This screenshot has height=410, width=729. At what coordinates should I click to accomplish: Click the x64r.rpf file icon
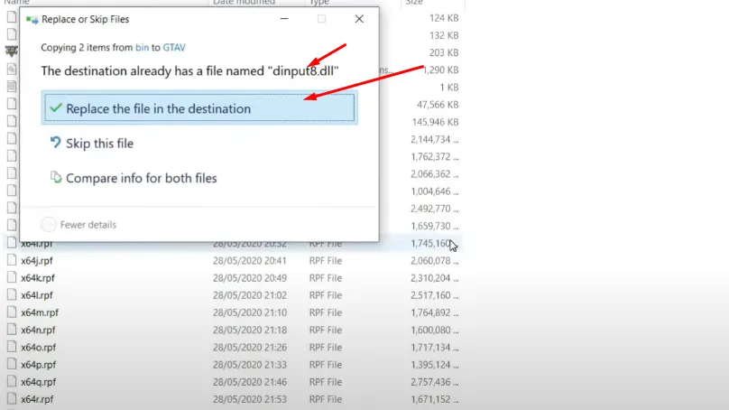[x=12, y=398]
